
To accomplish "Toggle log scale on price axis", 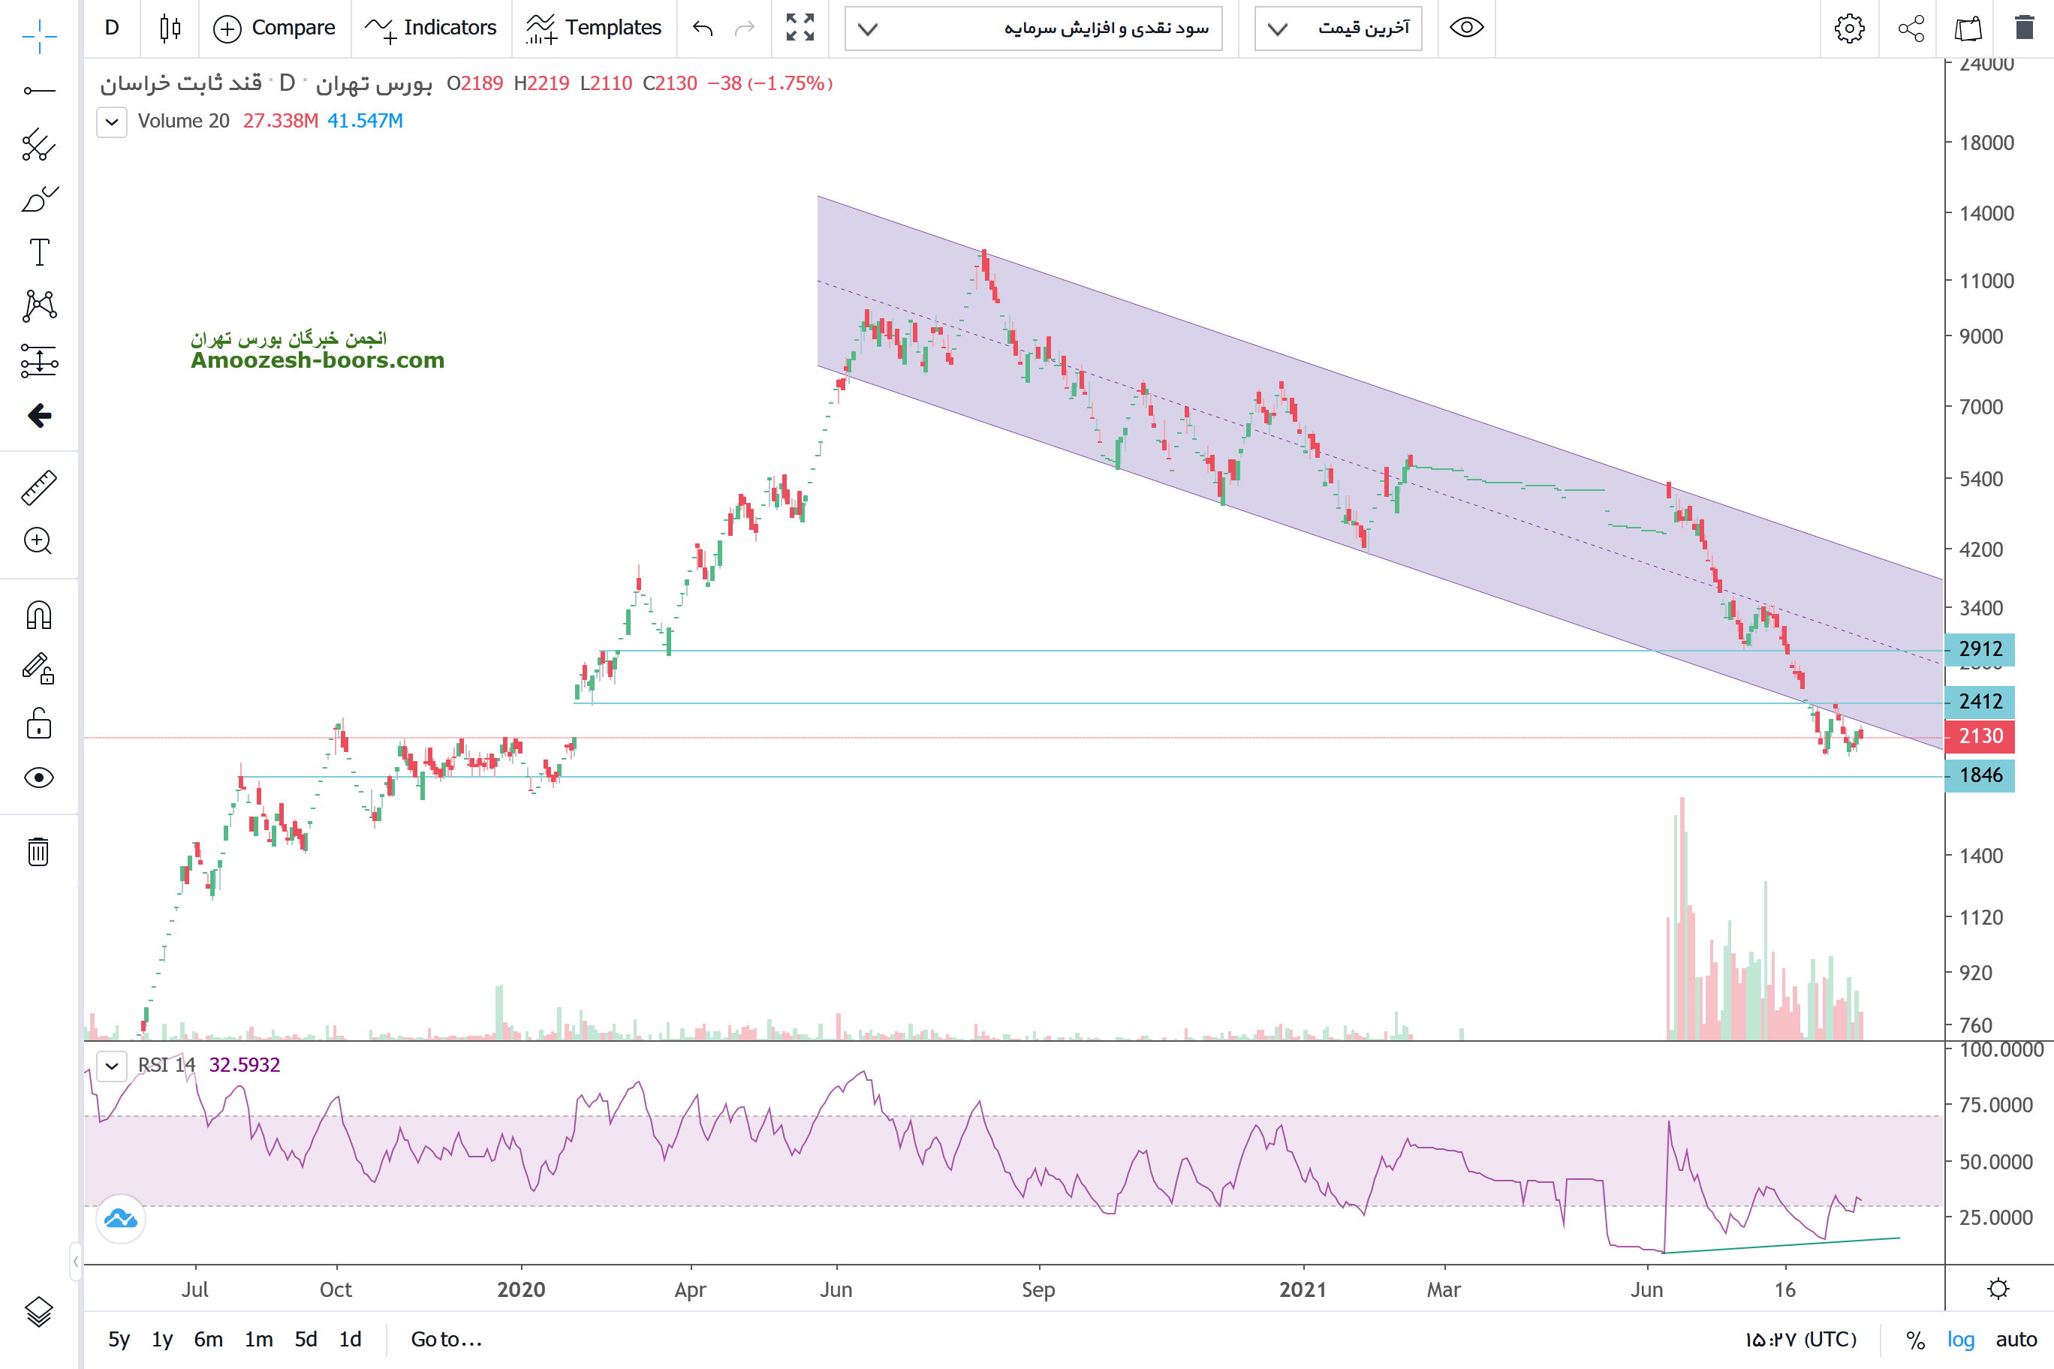I will pyautogui.click(x=1959, y=1339).
